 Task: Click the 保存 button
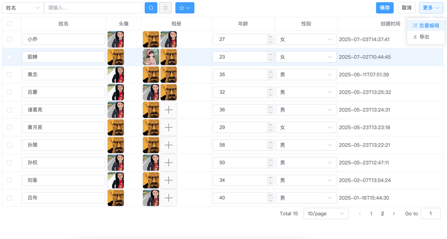point(385,8)
